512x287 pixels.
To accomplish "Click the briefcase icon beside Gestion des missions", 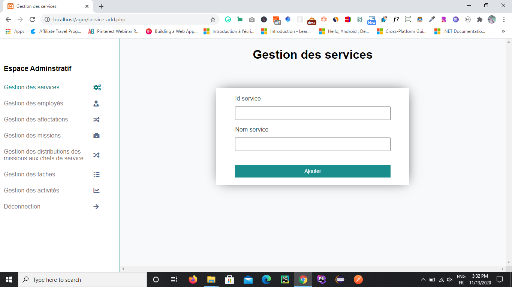I will 96,136.
